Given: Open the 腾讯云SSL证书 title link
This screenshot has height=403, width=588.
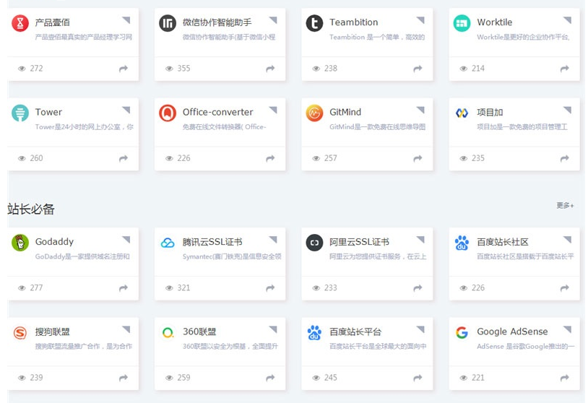Looking at the screenshot, I should click(212, 242).
